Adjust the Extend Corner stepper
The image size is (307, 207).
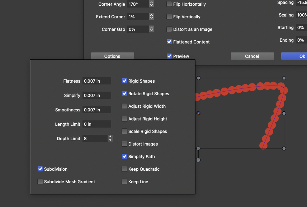coord(152,17)
